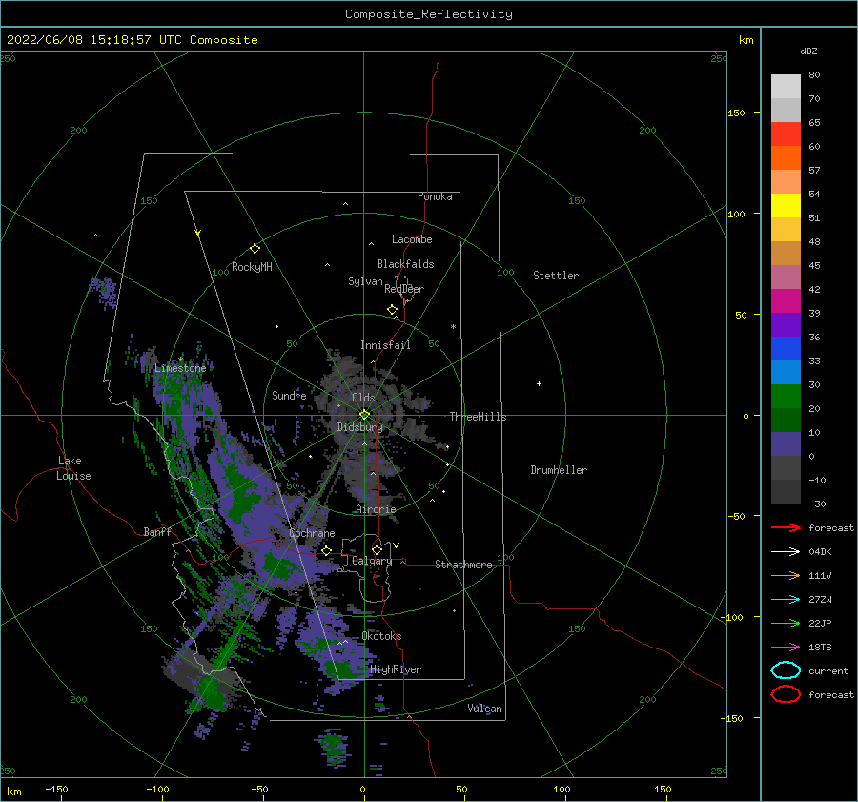Click the RockyMH label
Viewport: 858px width, 802px height.
[x=252, y=267]
